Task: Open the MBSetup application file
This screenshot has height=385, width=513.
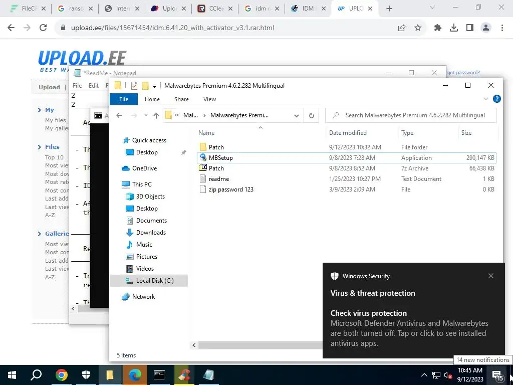Action: [347, 157]
